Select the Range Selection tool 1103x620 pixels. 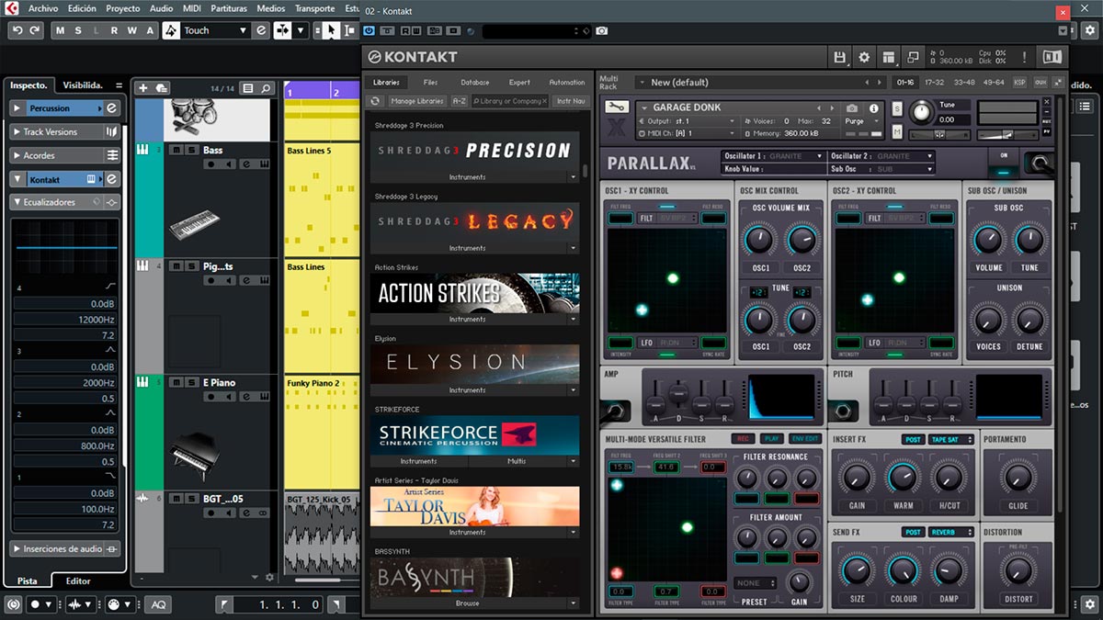[x=348, y=30]
